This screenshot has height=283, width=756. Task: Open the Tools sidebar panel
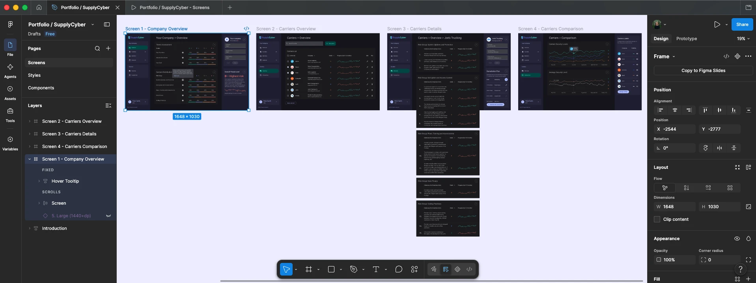pyautogui.click(x=10, y=111)
